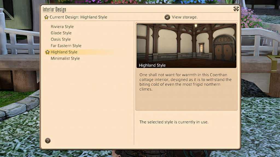Pick Far Eastern Style interior

coord(66,46)
